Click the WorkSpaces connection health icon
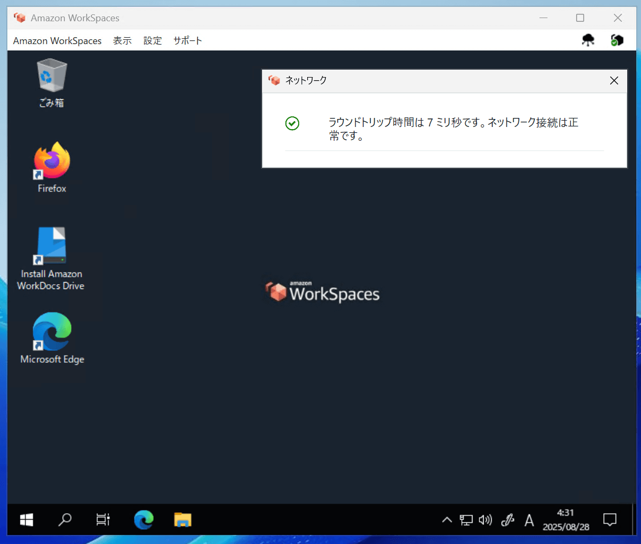641x544 pixels. pos(617,40)
